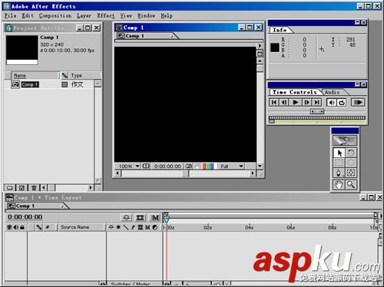Click Comp window scroll right arrow
The height and width of the screenshot is (287, 384).
click(253, 173)
